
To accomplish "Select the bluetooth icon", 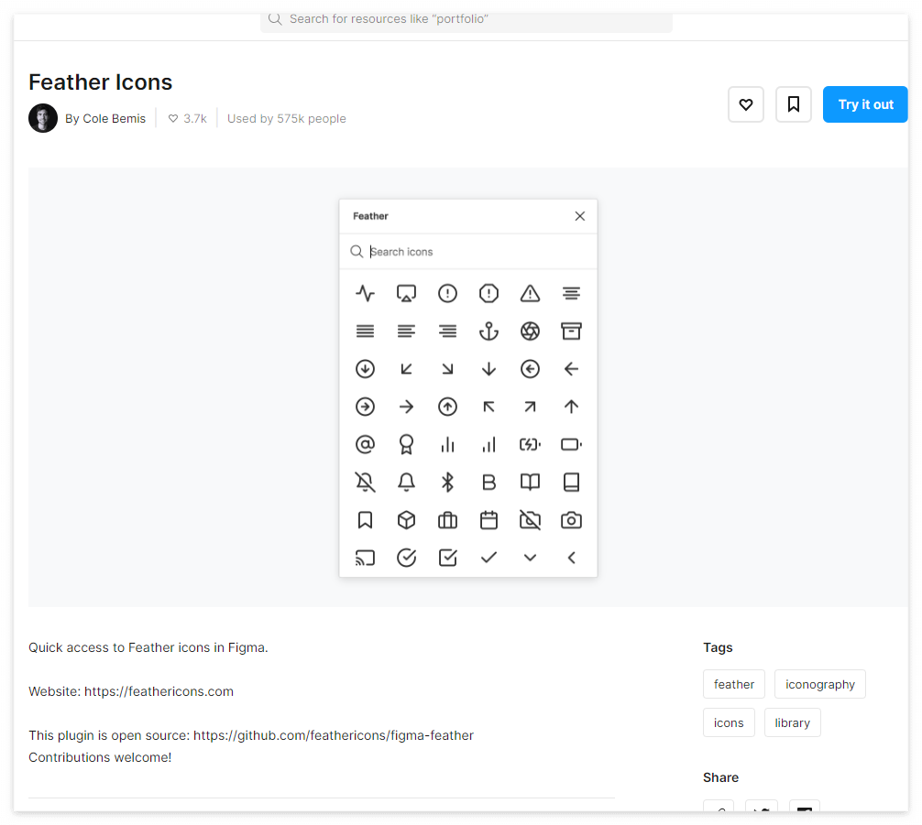I will pos(447,482).
